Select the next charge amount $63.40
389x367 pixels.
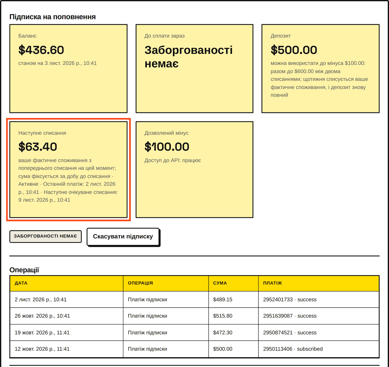pos(38,147)
